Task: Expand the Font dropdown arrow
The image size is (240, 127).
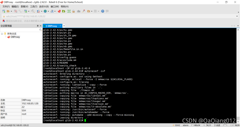Action: (55, 11)
